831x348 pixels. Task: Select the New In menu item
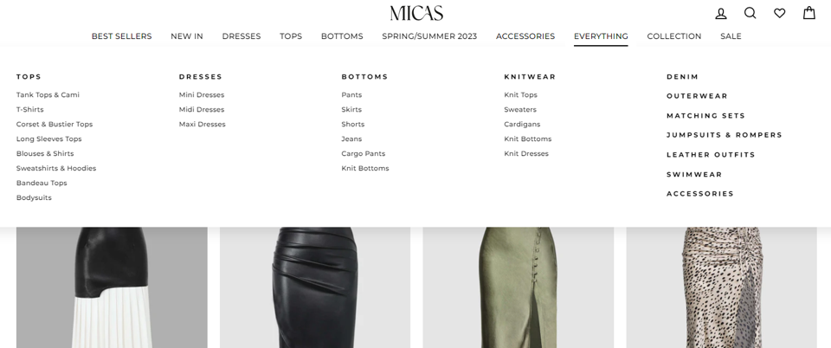pos(187,36)
